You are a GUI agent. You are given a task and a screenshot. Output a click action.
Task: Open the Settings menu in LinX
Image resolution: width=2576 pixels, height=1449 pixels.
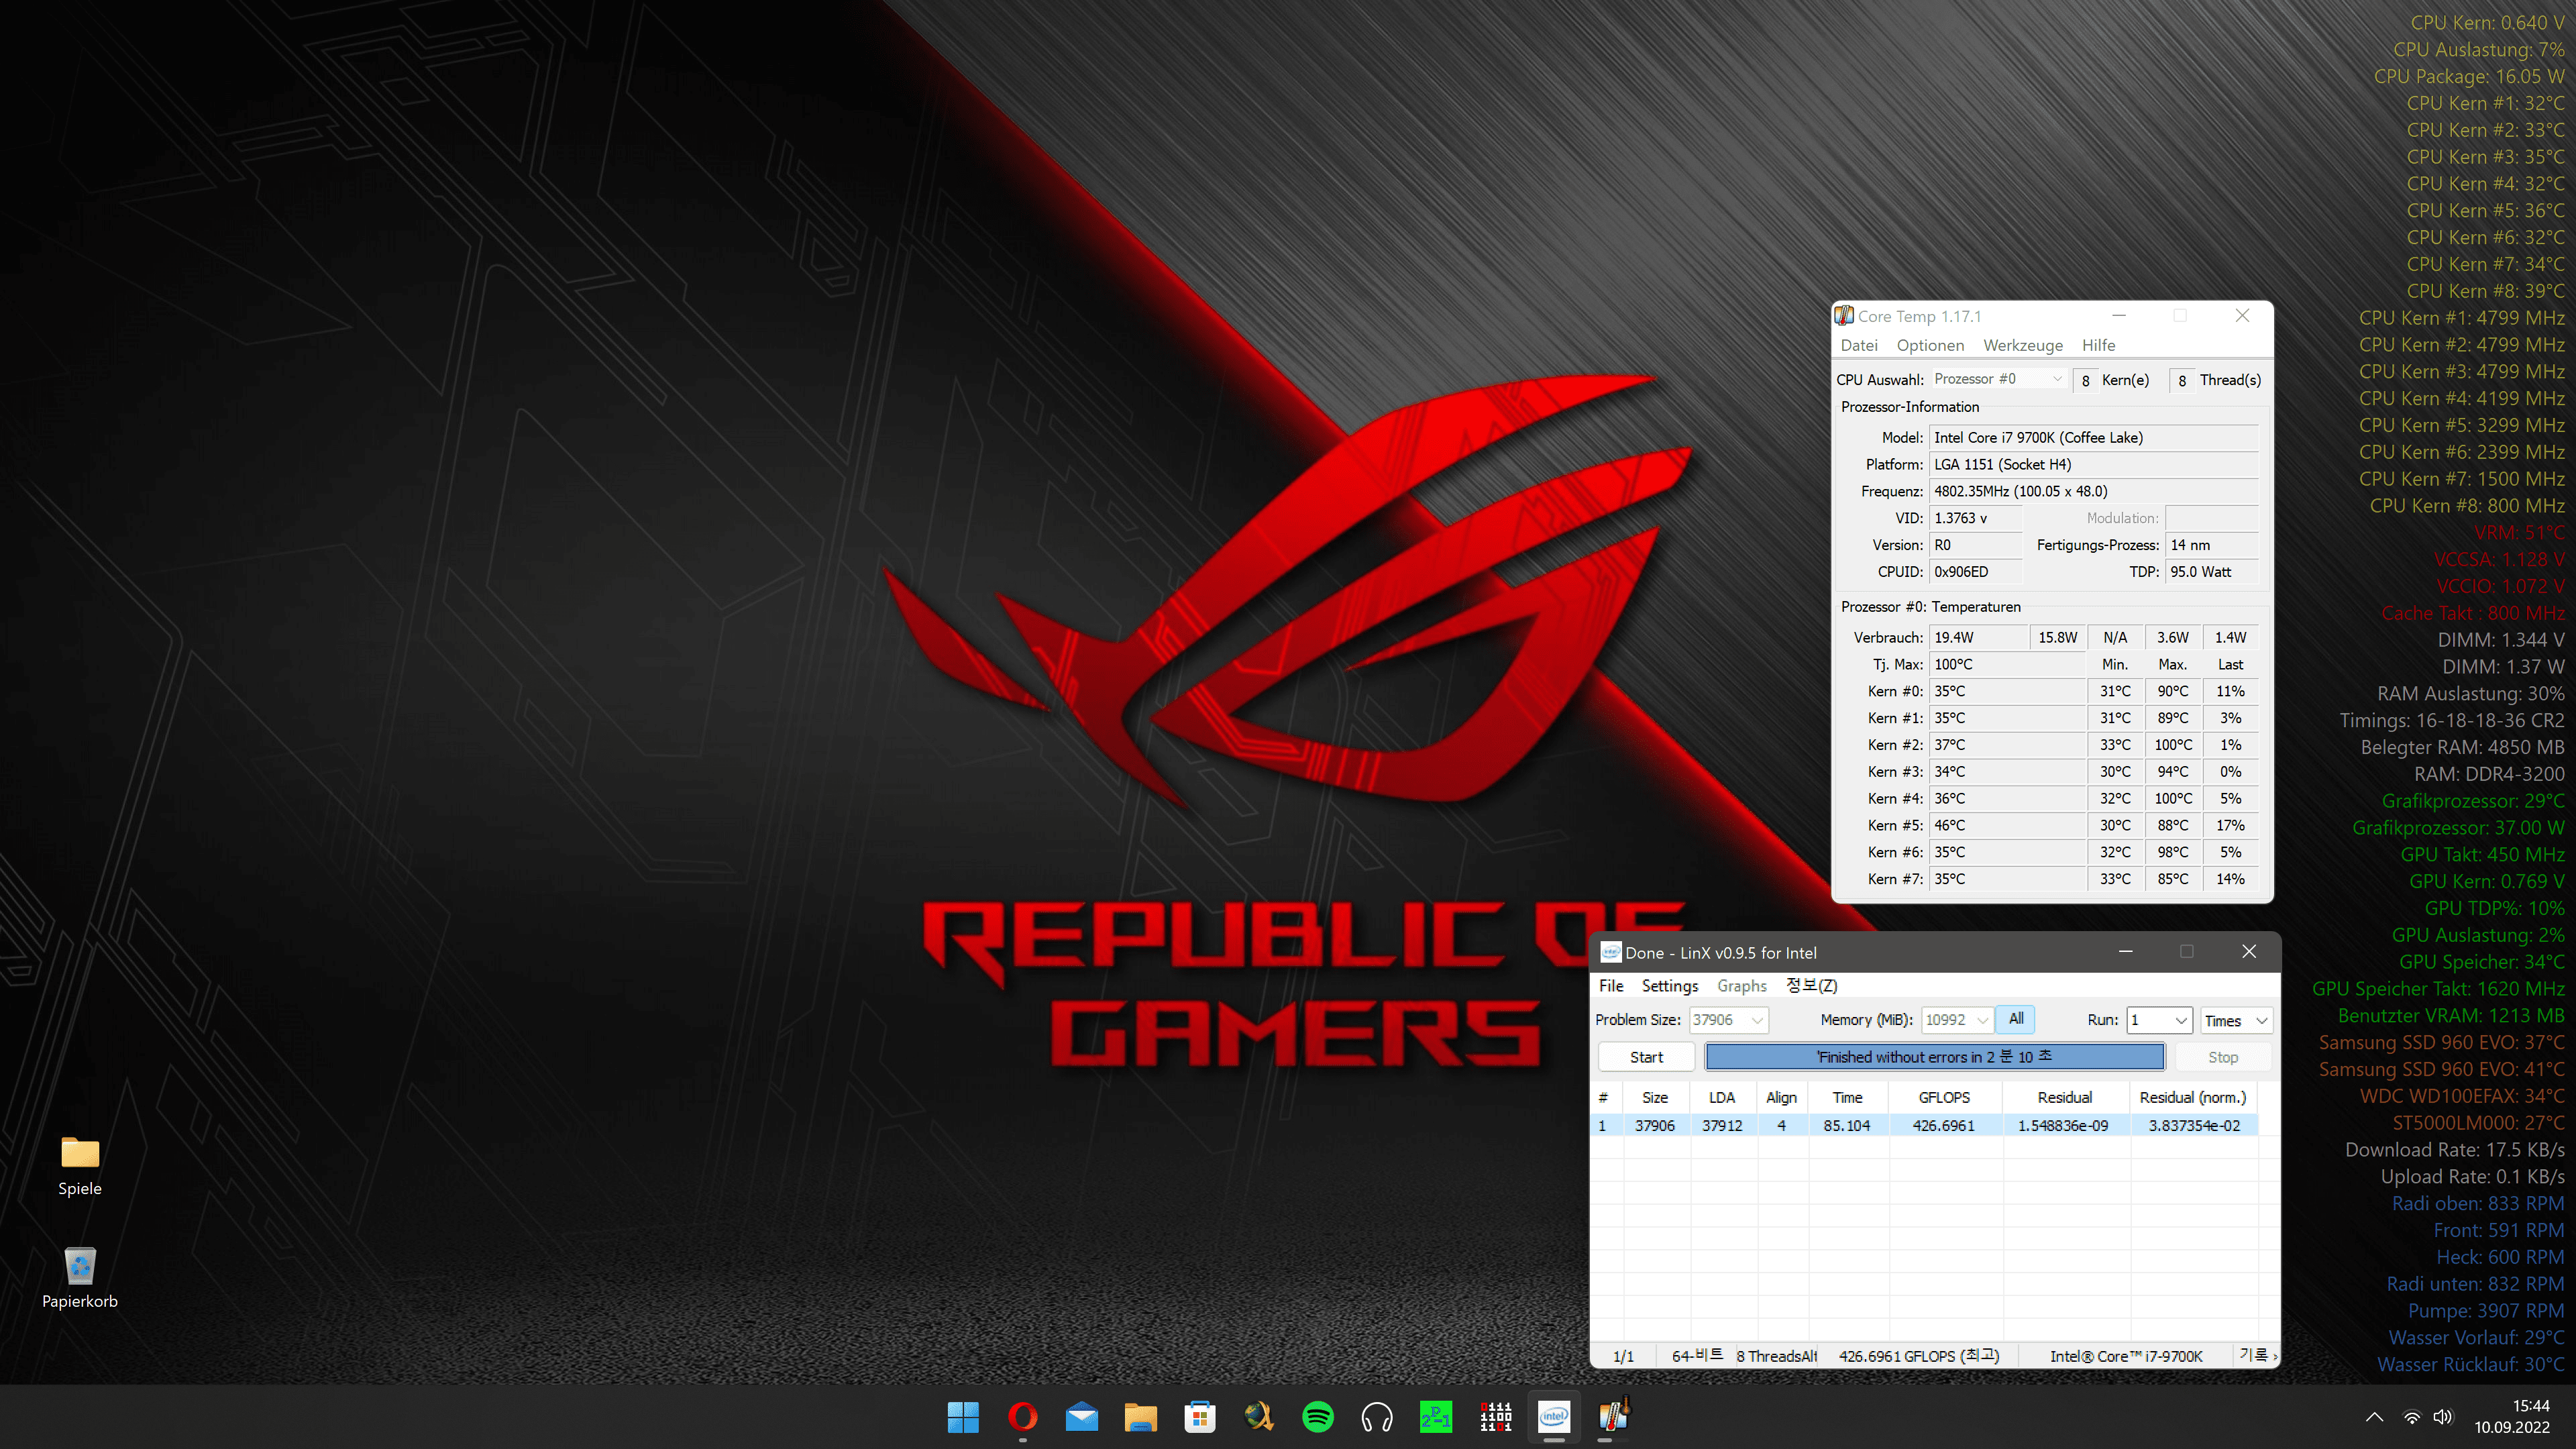[1669, 986]
